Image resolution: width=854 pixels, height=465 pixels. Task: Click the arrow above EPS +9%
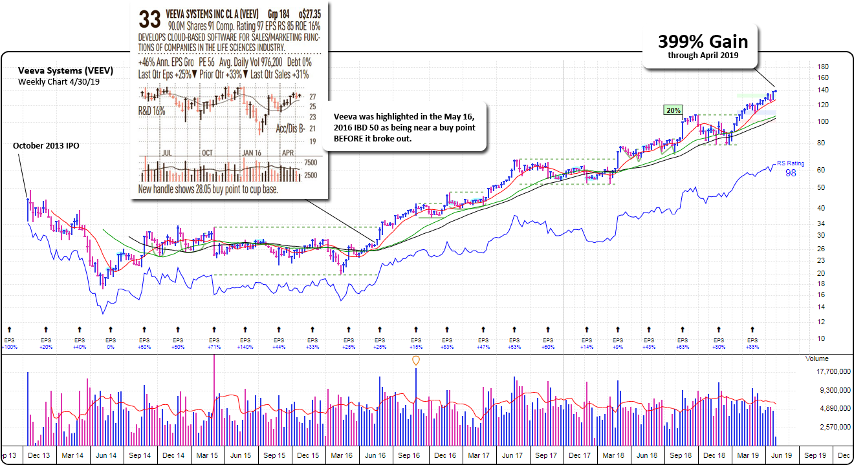pos(617,329)
